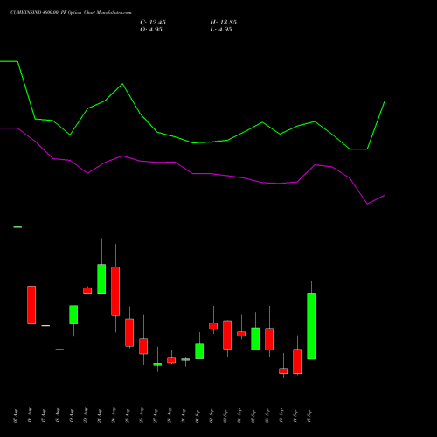The image size is (437, 437).
Task: Click the long red candle for 24 Aug
Action: click(x=115, y=291)
